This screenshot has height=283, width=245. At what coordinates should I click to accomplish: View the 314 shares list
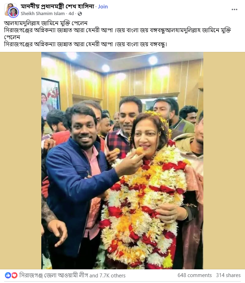[228, 275]
